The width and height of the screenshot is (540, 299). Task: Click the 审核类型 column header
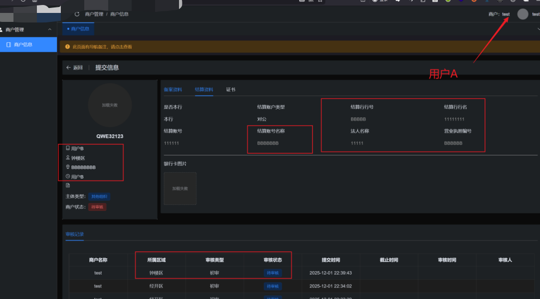coord(214,260)
